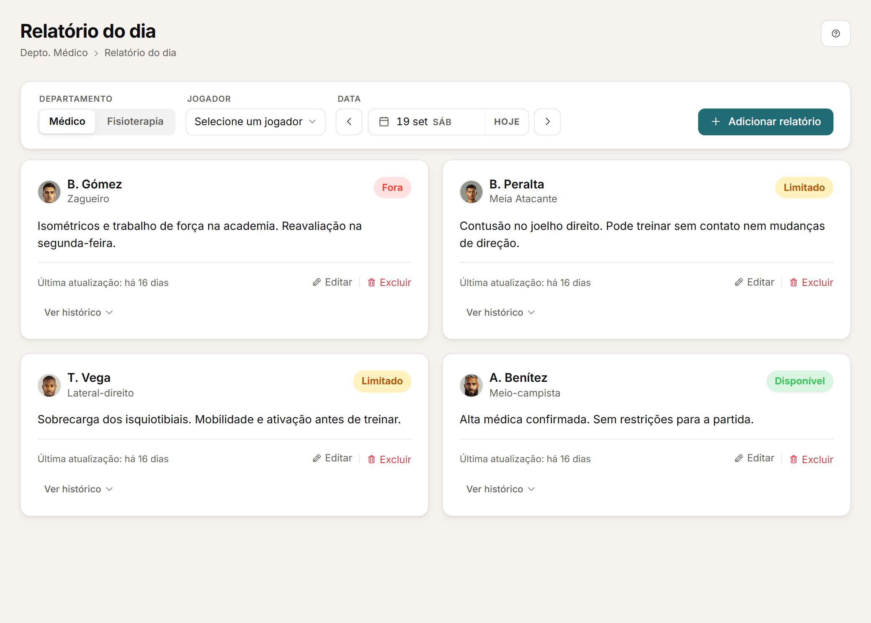Viewport: 871px width, 623px height.
Task: Edit T. Vega report
Action: (x=332, y=458)
